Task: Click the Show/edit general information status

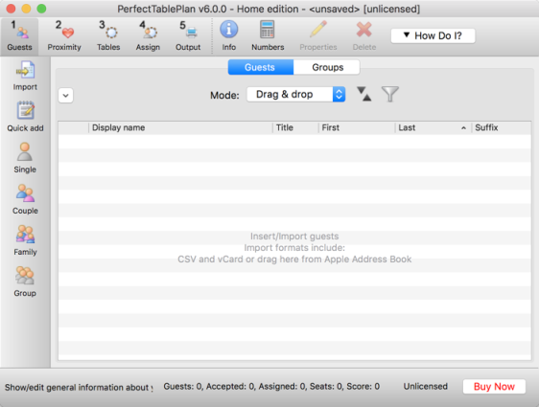Action: coord(79,388)
